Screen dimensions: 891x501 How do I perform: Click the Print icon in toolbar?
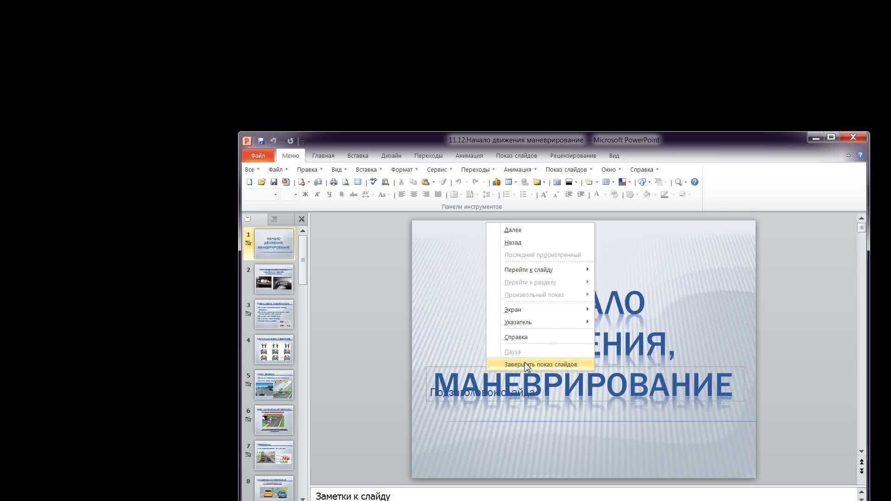(334, 182)
